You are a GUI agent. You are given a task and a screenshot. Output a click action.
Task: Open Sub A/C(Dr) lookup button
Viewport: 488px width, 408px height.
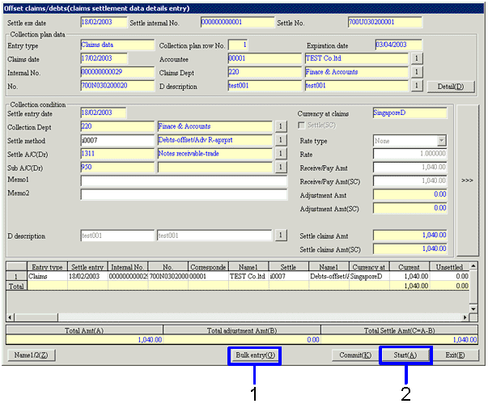click(x=282, y=168)
